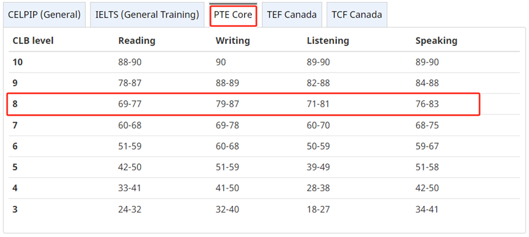Image resolution: width=529 pixels, height=237 pixels.
Task: Select the Writing column header
Action: pyautogui.click(x=233, y=41)
